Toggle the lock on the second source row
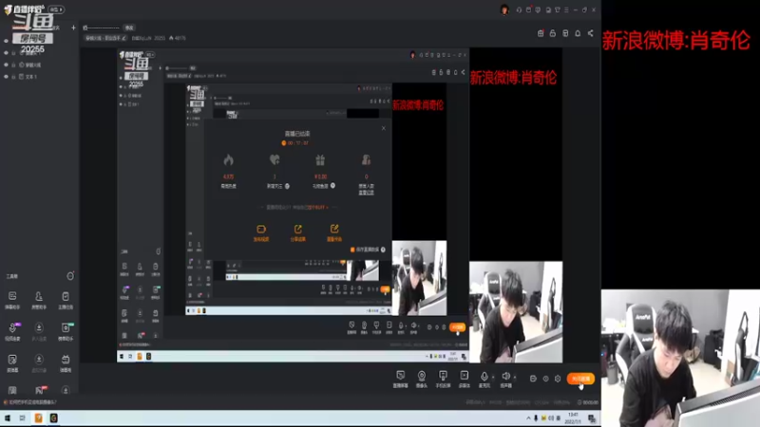This screenshot has width=760, height=427. click(x=13, y=53)
